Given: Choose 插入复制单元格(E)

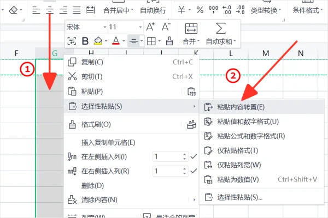Looking at the screenshot, I should click(x=131, y=142).
